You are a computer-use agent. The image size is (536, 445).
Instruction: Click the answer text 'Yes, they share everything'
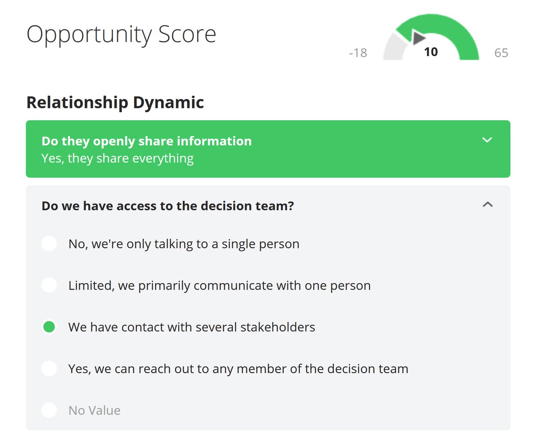point(117,158)
